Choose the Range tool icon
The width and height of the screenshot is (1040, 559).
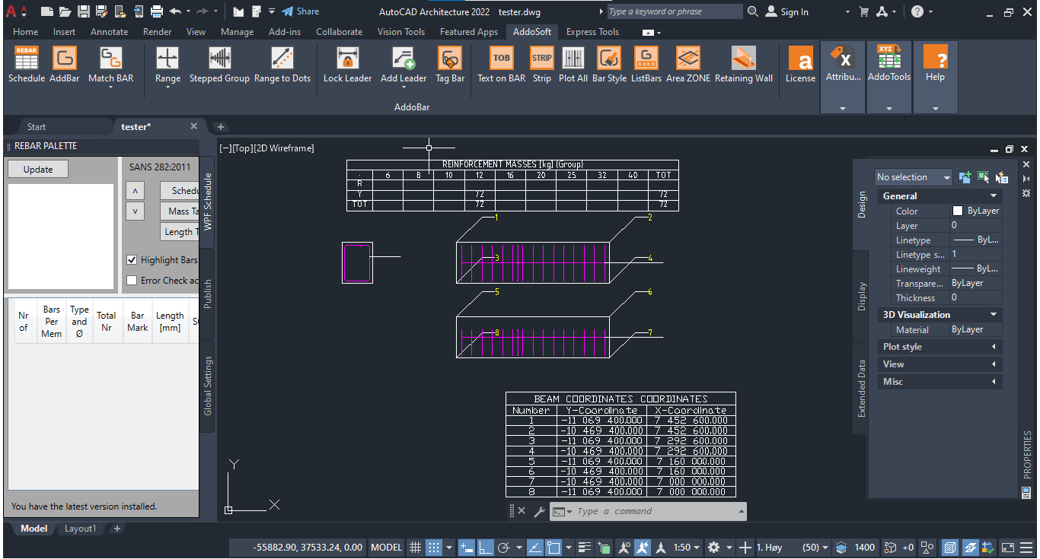167,59
